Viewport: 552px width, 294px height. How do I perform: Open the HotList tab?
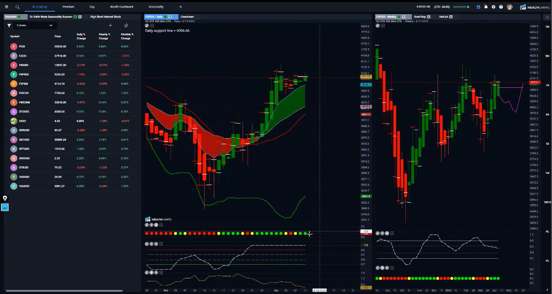[445, 17]
